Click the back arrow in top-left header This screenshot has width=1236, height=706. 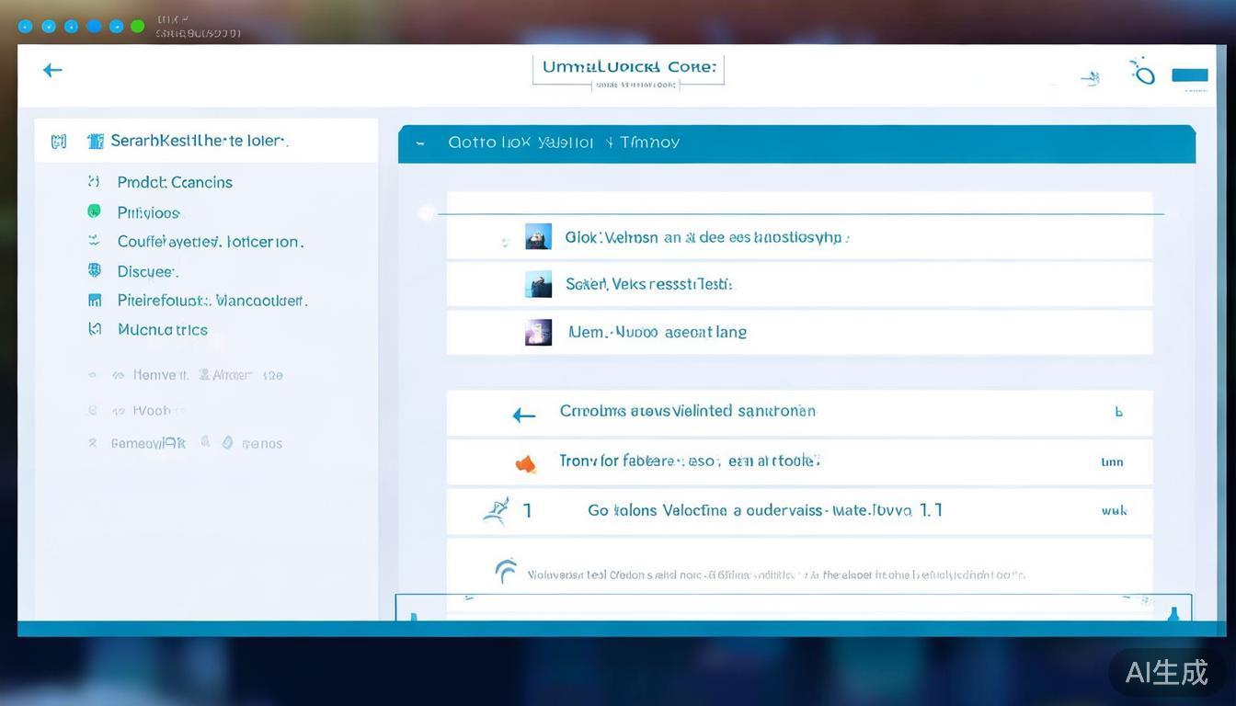point(52,70)
